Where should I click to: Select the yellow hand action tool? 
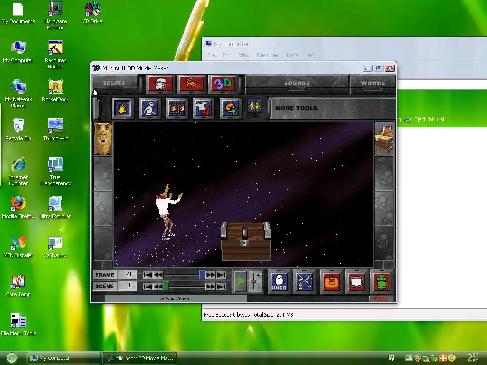(122, 108)
